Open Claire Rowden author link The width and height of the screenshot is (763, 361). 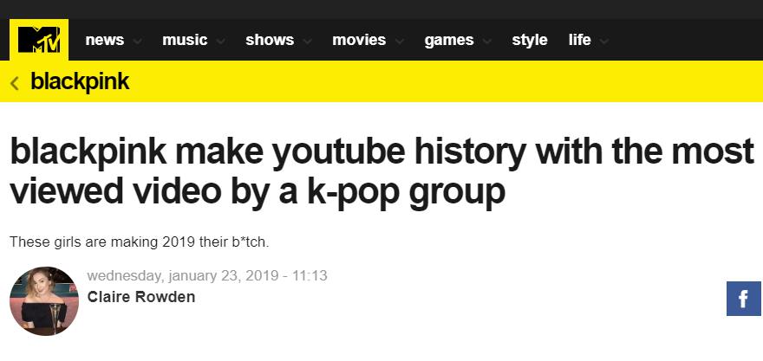coord(141,297)
